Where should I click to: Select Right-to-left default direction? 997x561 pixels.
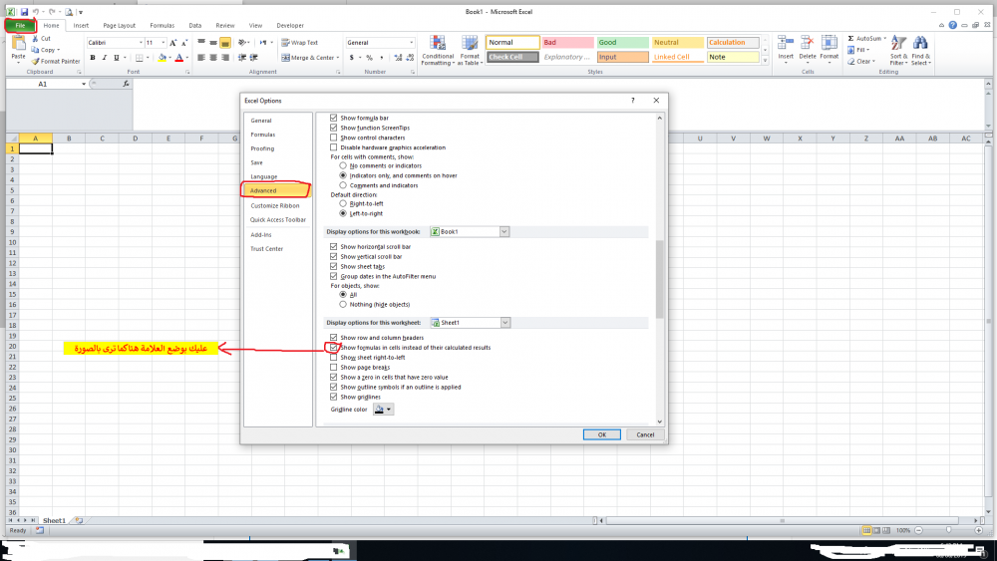[343, 204]
